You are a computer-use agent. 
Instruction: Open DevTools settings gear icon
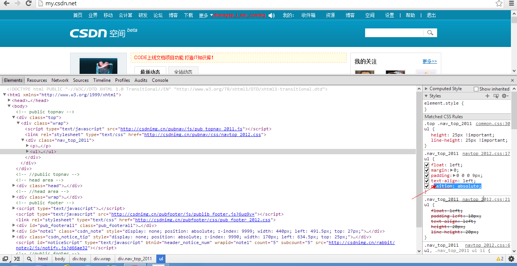pos(511,259)
